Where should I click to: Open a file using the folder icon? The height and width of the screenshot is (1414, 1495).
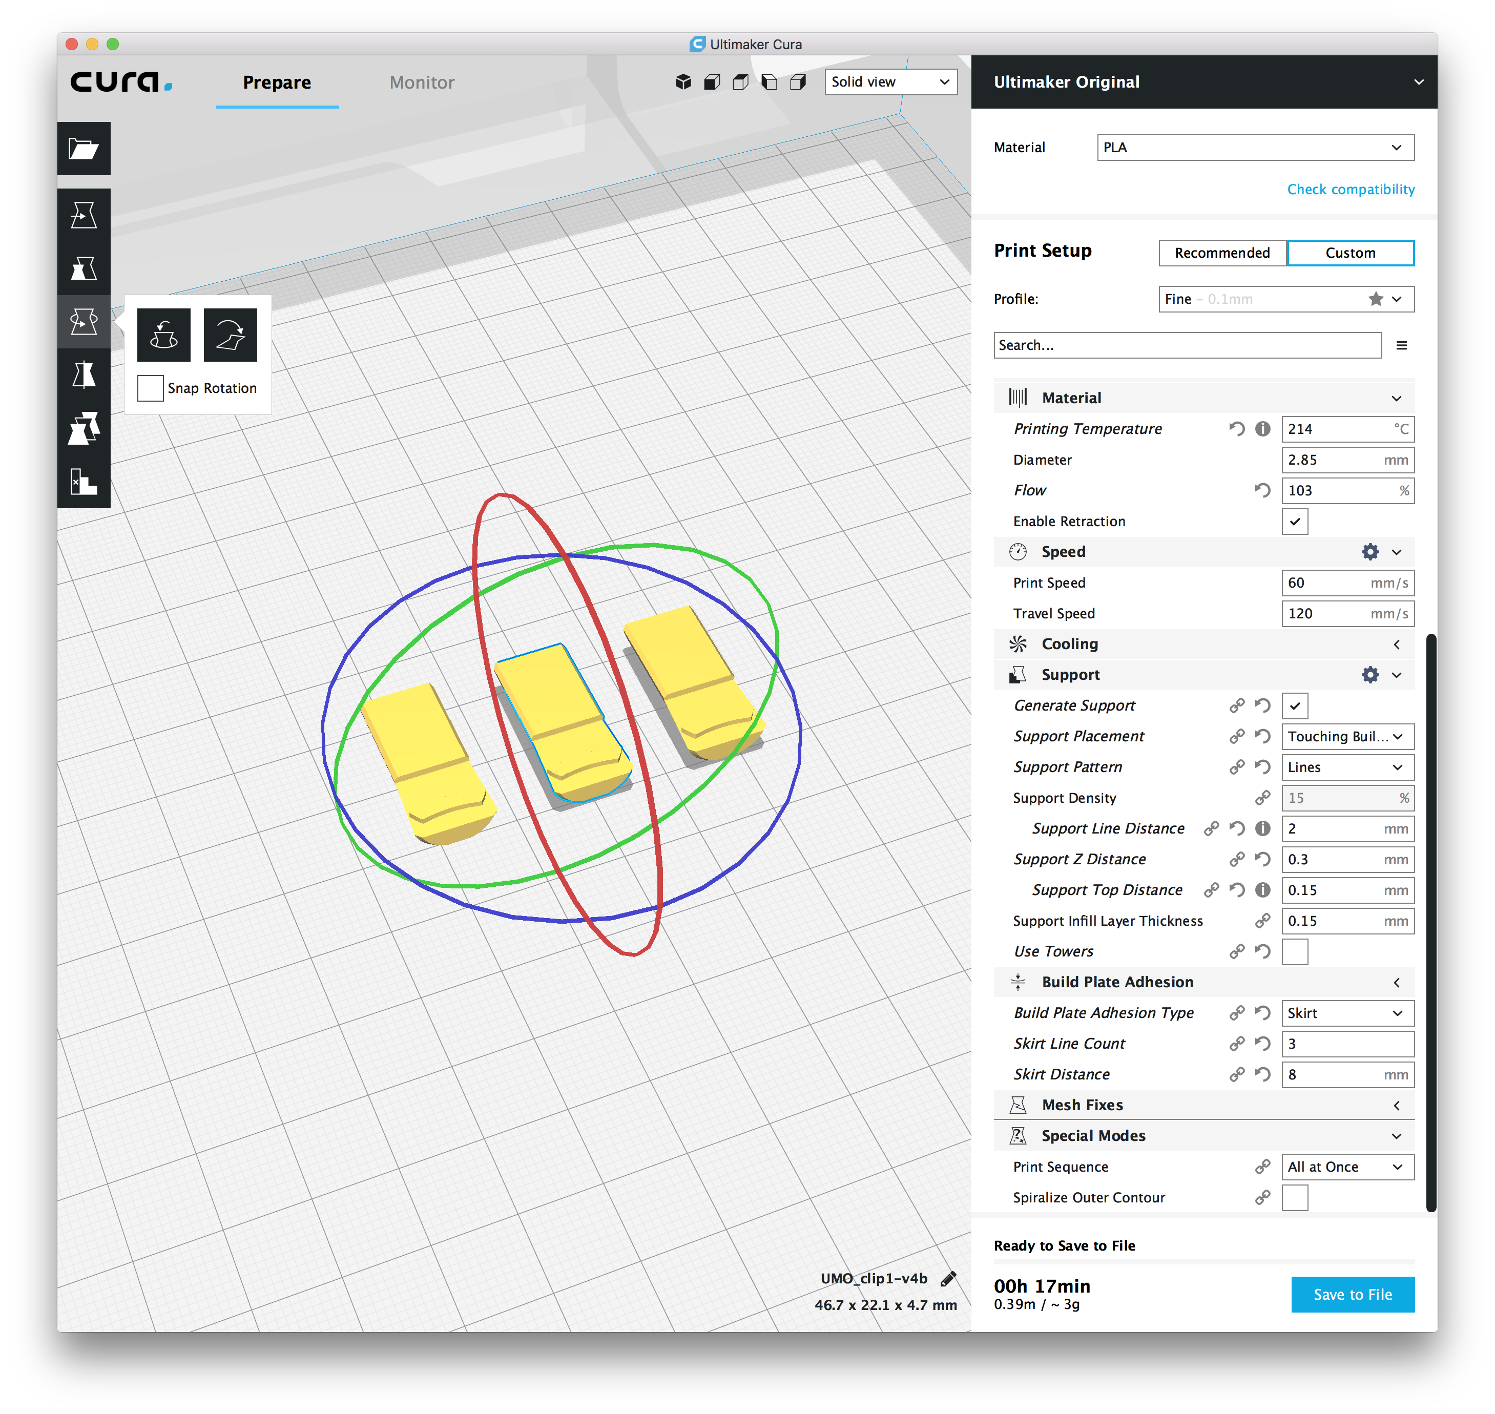(x=84, y=149)
